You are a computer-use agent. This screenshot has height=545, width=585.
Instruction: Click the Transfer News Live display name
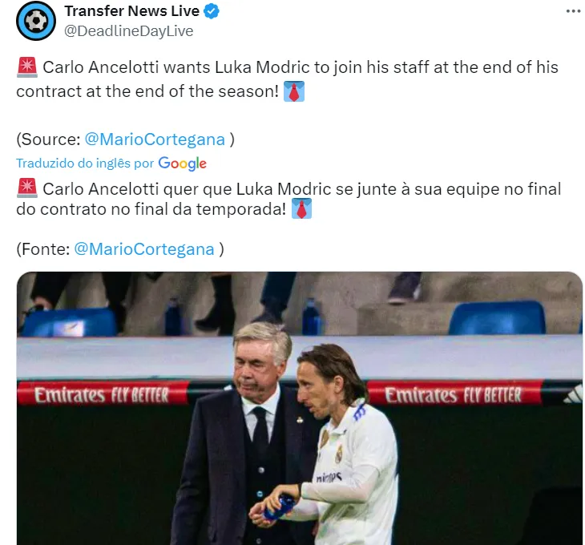click(131, 11)
